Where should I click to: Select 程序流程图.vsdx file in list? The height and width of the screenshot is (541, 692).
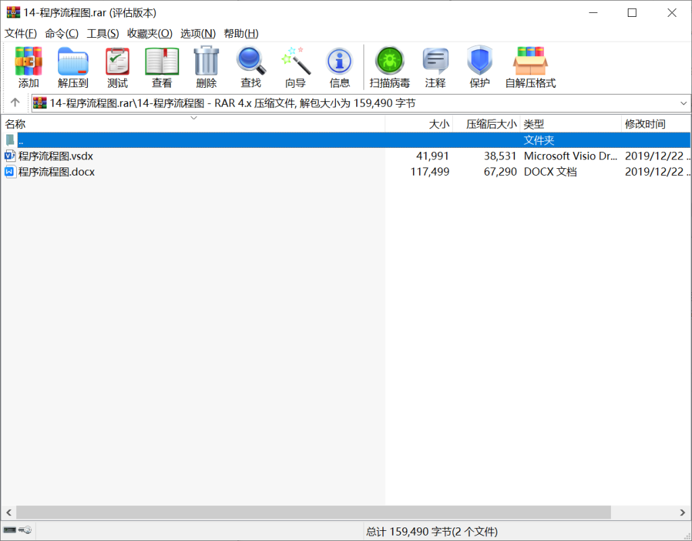click(x=55, y=156)
